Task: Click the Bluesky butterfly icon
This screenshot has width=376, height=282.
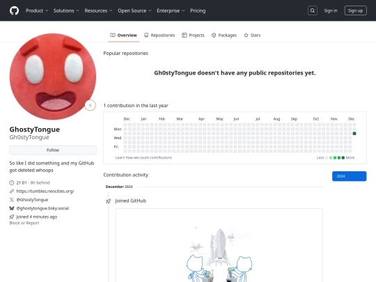Action: 12,208
